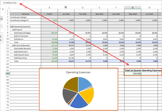Viewport: 162px width, 111px height.
Task: Select cell G66 showing 540,408
Action: click(x=133, y=74)
